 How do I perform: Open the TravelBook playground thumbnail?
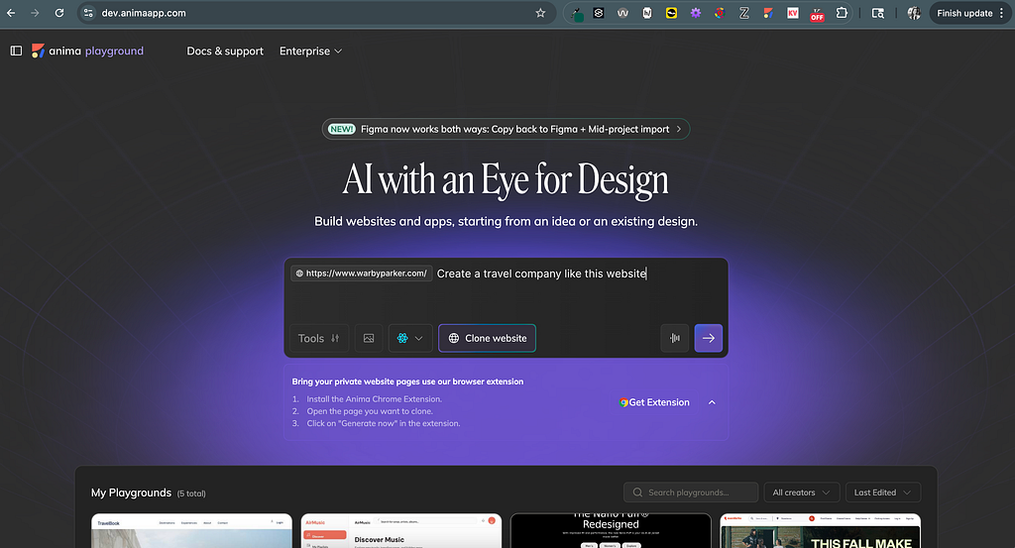click(x=191, y=530)
